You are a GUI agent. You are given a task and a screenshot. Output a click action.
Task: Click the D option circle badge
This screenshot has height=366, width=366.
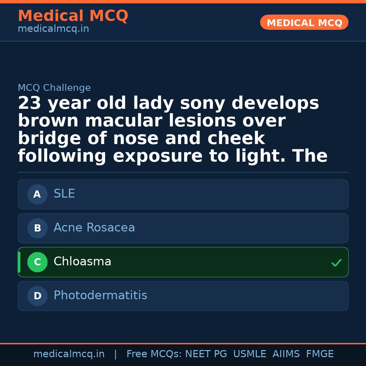coord(37,296)
